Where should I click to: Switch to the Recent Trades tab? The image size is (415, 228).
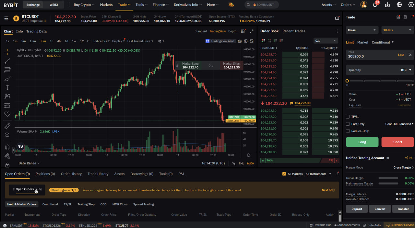coord(294,31)
